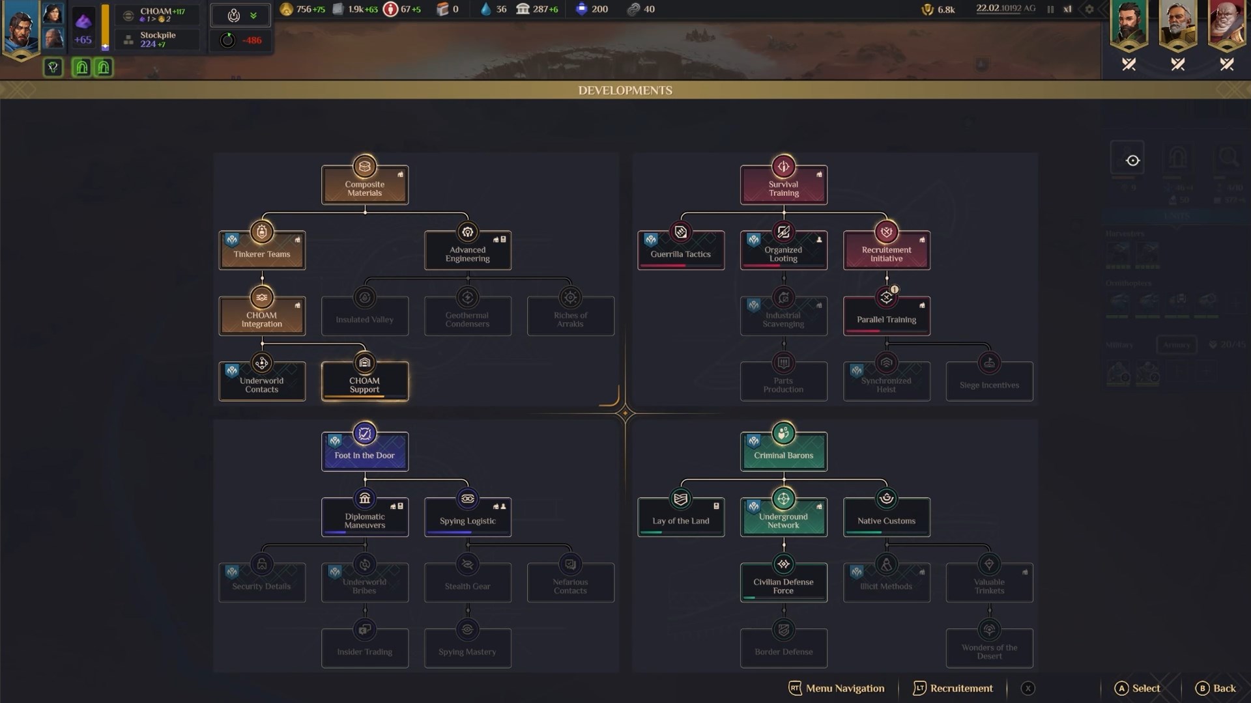Click the Parallel Training icon

(x=887, y=298)
